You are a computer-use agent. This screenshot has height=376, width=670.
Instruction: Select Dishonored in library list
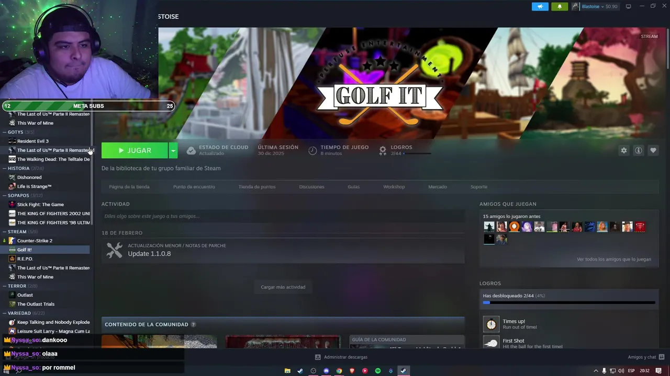pos(29,178)
